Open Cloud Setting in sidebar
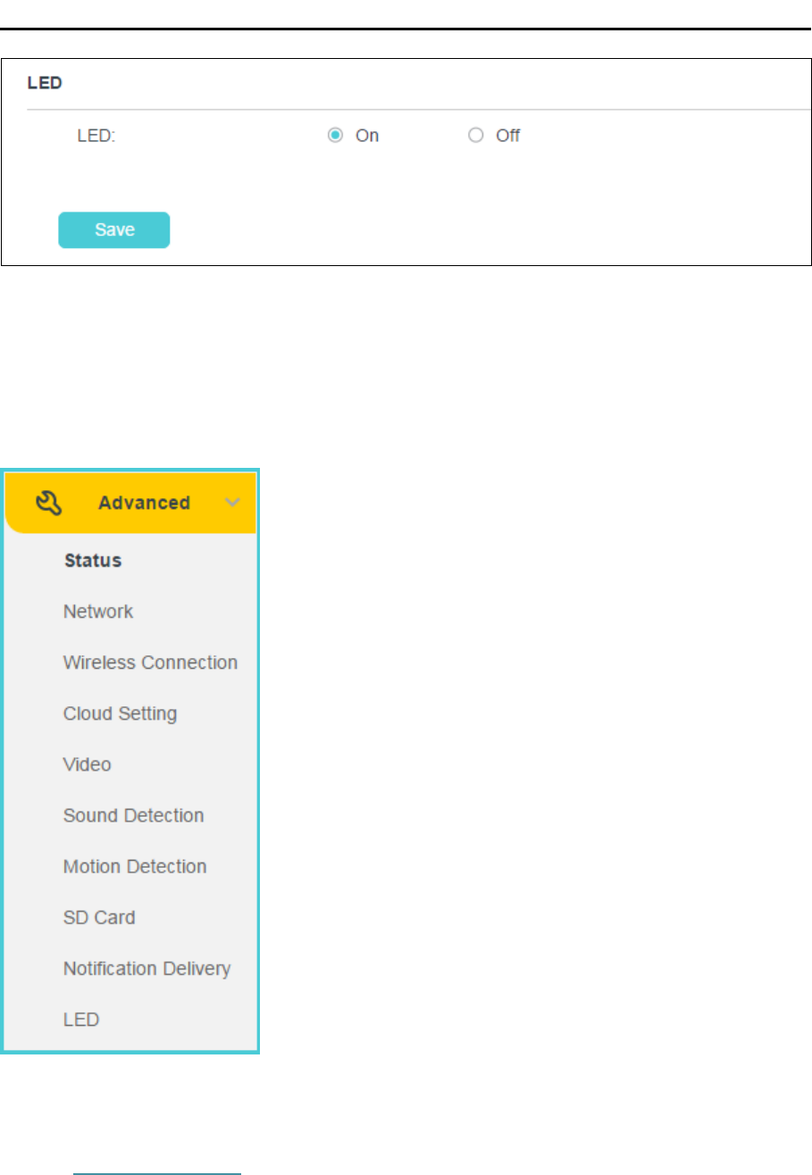Image resolution: width=812 pixels, height=1175 pixels. (120, 713)
